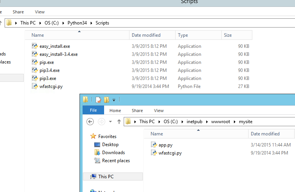Expand arrow after This PC in mysite path
Image resolution: width=295 pixels, height=192 pixels.
(x=159, y=122)
